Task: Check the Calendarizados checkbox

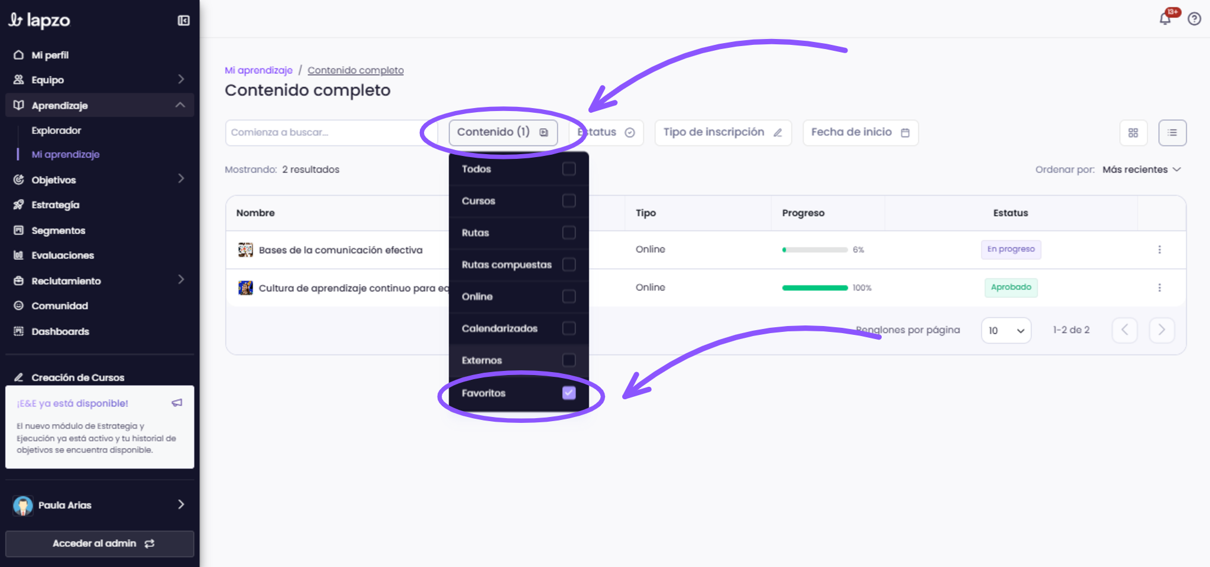Action: click(x=569, y=328)
